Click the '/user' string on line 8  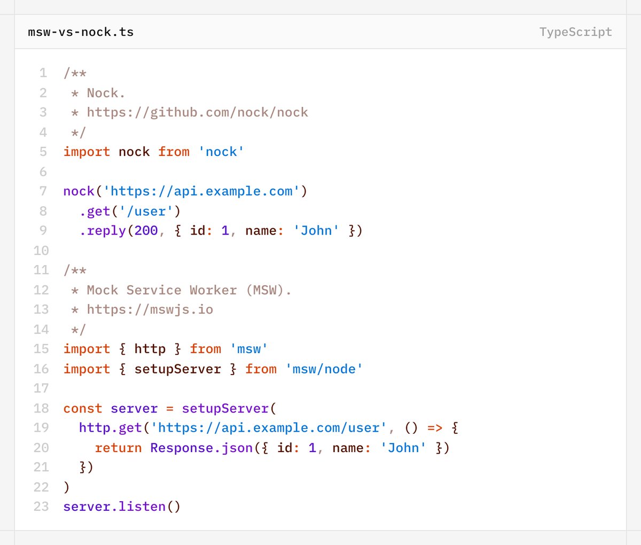(x=146, y=211)
